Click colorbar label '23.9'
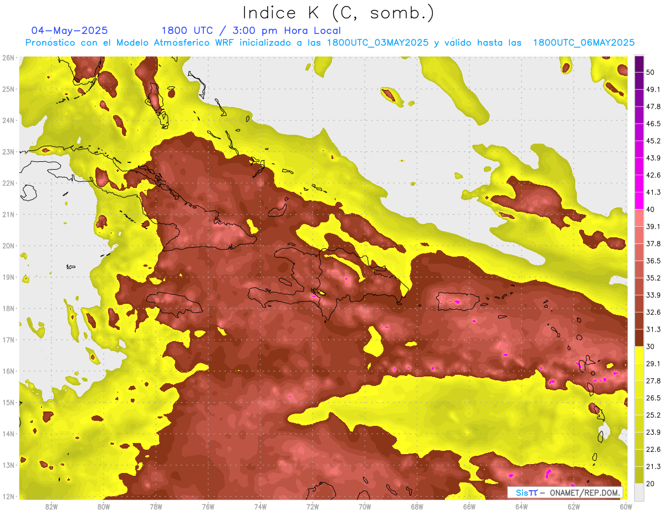Viewport: 665px width, 514px height. [653, 432]
